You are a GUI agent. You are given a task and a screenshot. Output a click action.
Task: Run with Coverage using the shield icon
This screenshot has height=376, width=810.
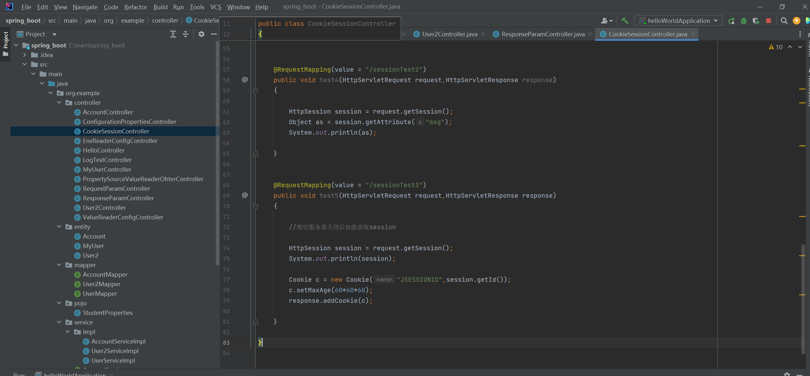[x=756, y=21]
